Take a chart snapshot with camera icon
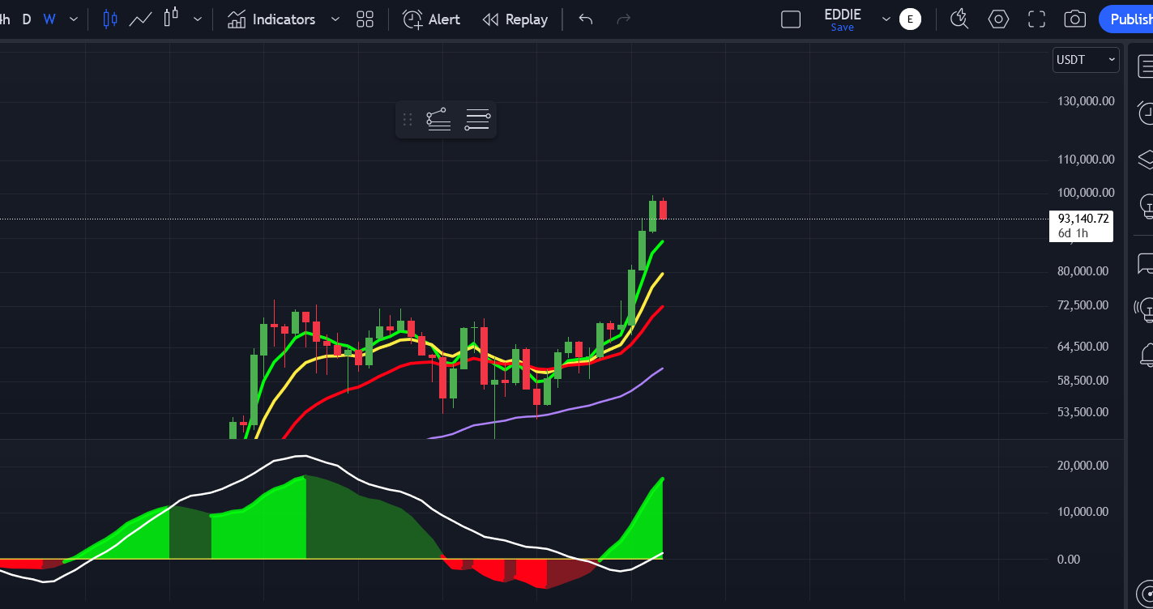The width and height of the screenshot is (1153, 609). (x=1074, y=19)
